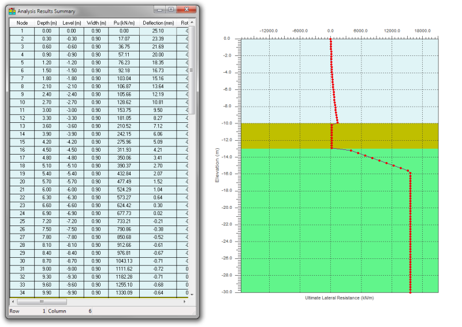Click the Deflection (mm) column header
This screenshot has width=462, height=327.
point(158,23)
